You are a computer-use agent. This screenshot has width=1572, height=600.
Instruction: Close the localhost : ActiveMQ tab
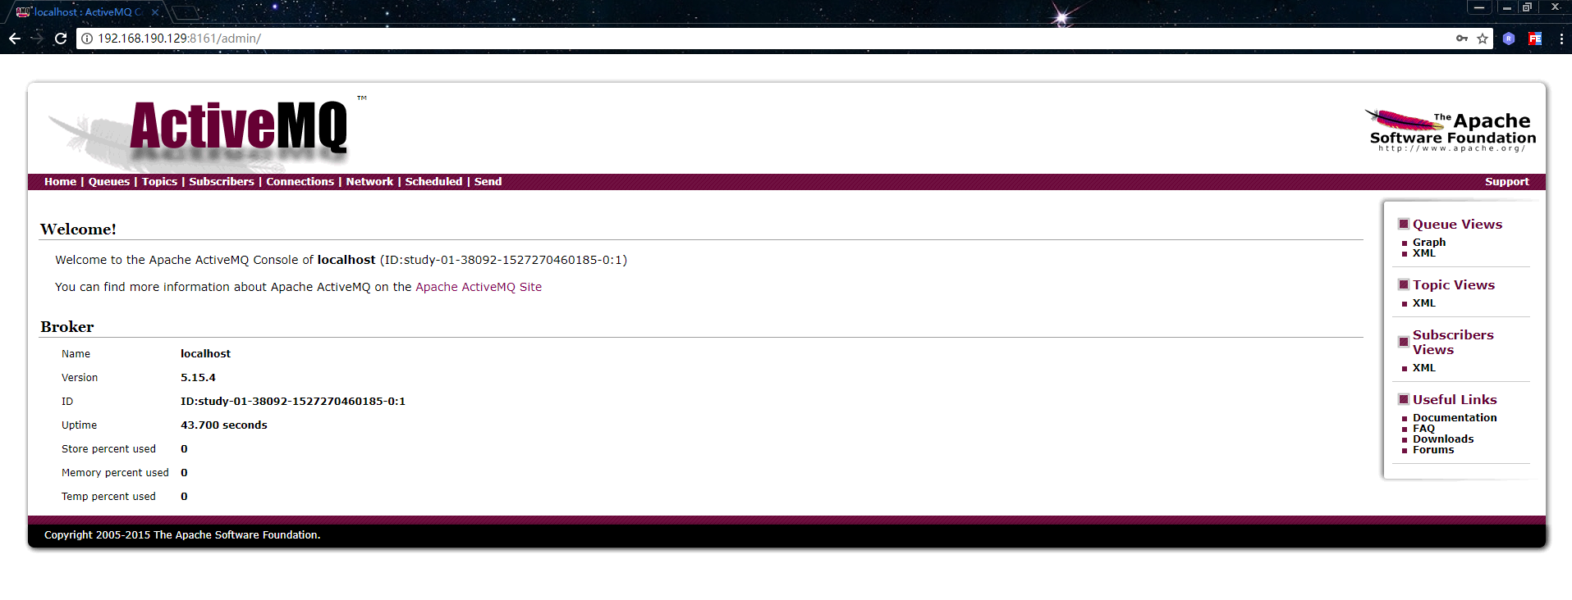154,12
